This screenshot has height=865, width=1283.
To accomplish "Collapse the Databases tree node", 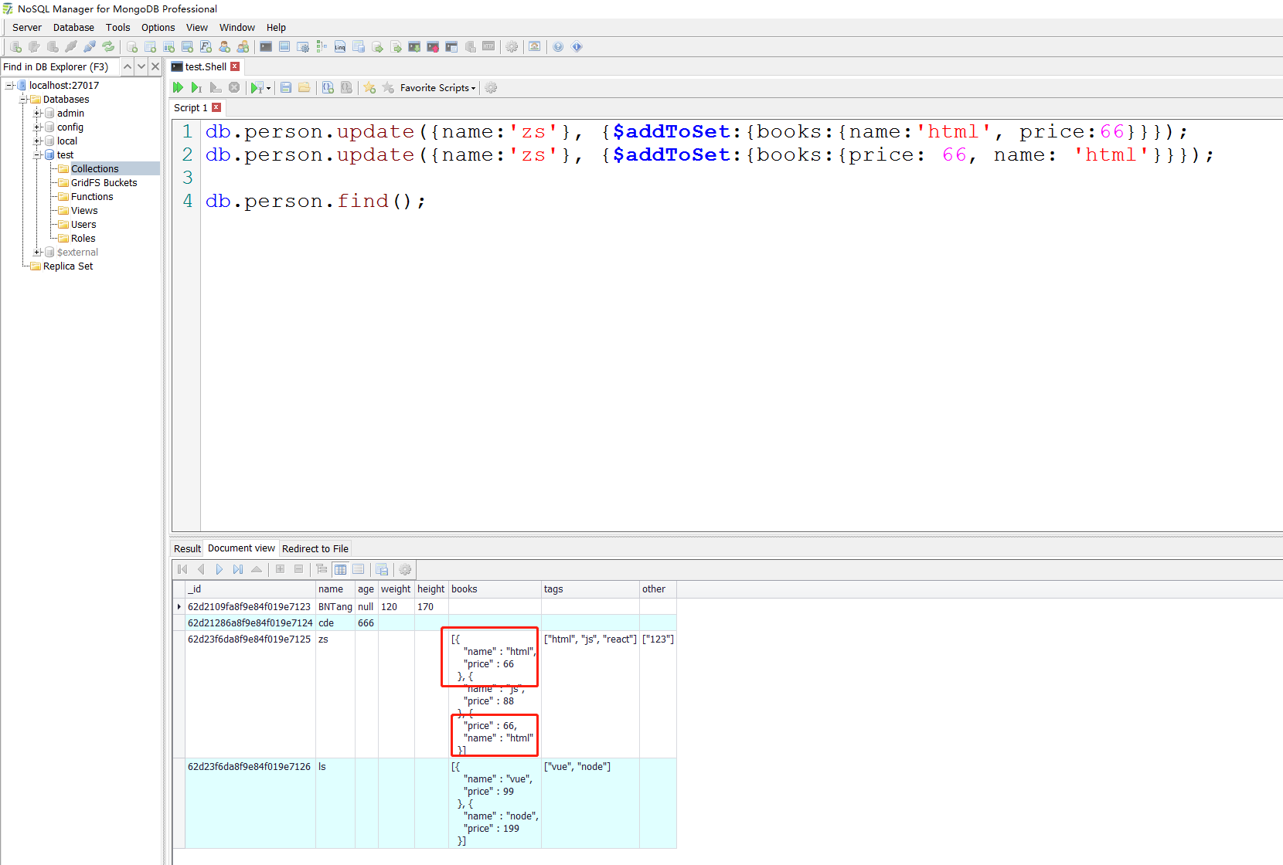I will pyautogui.click(x=23, y=100).
